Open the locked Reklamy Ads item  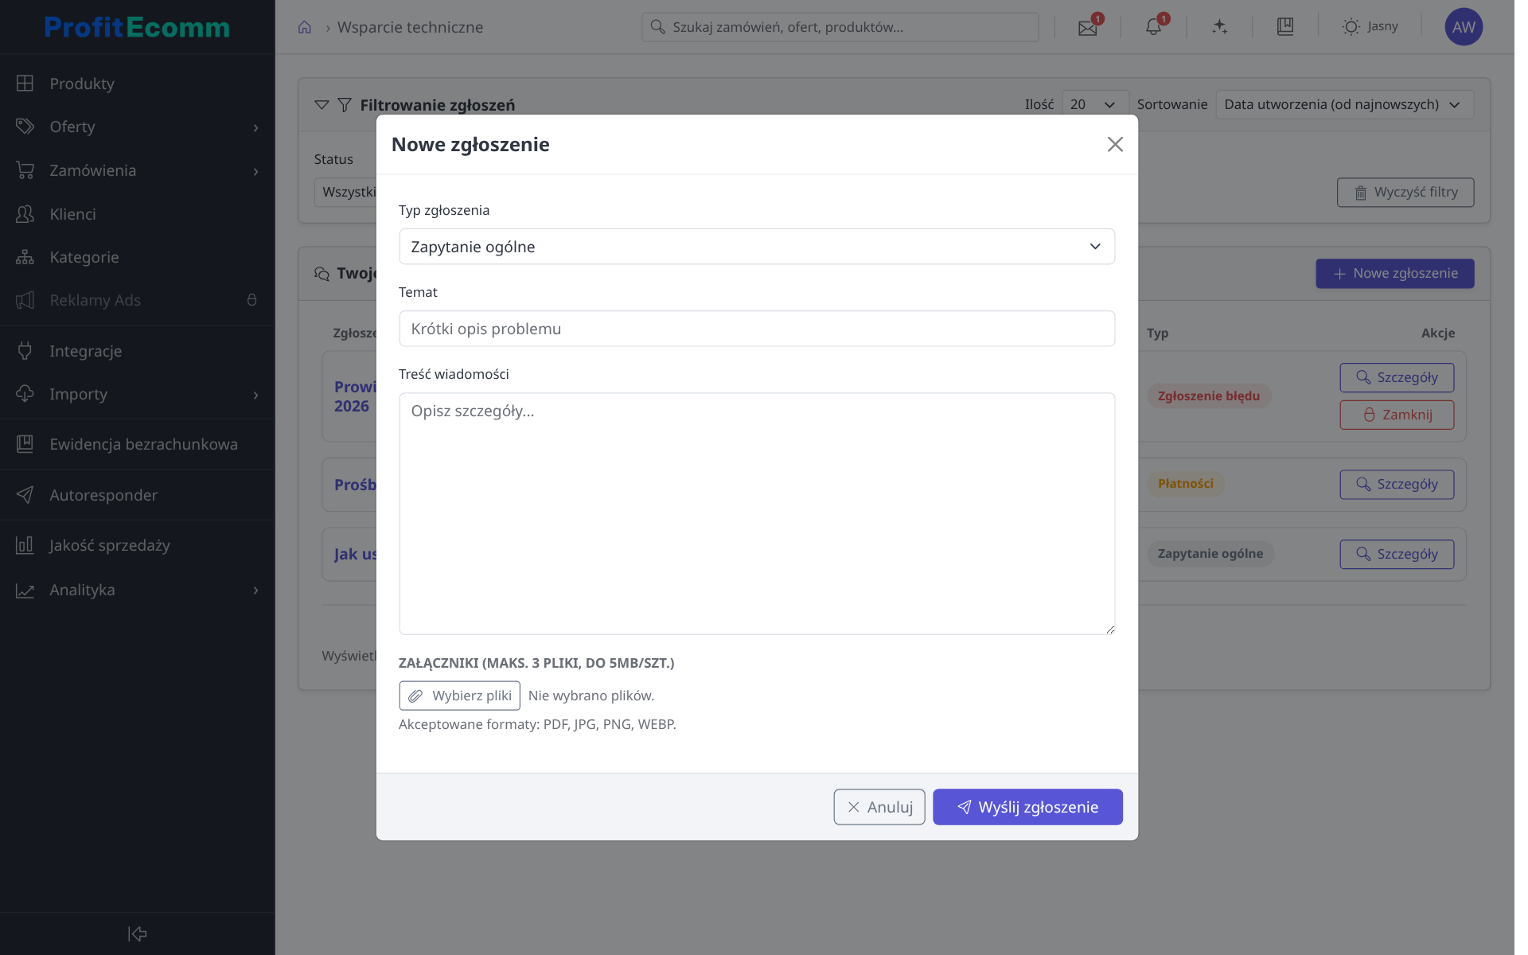pos(137,300)
